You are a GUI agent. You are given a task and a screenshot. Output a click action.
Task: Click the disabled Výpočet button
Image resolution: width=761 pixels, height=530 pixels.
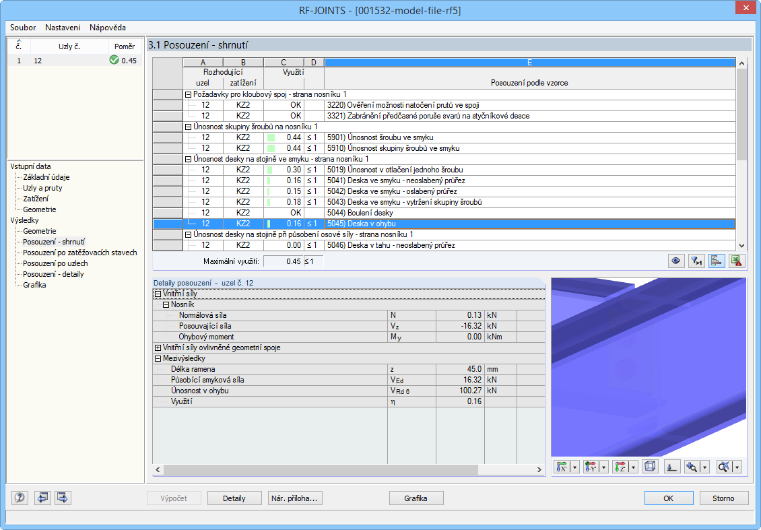click(174, 498)
